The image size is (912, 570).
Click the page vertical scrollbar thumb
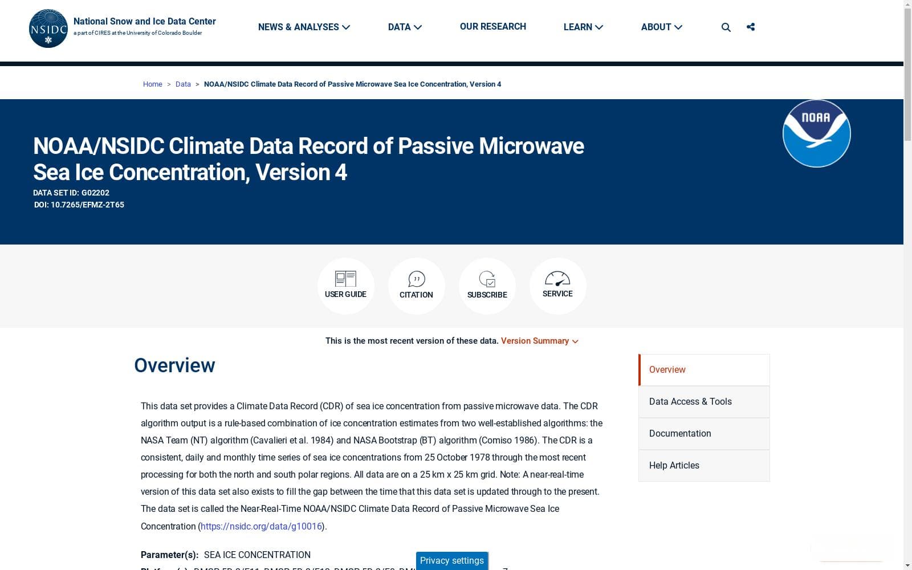point(907,74)
